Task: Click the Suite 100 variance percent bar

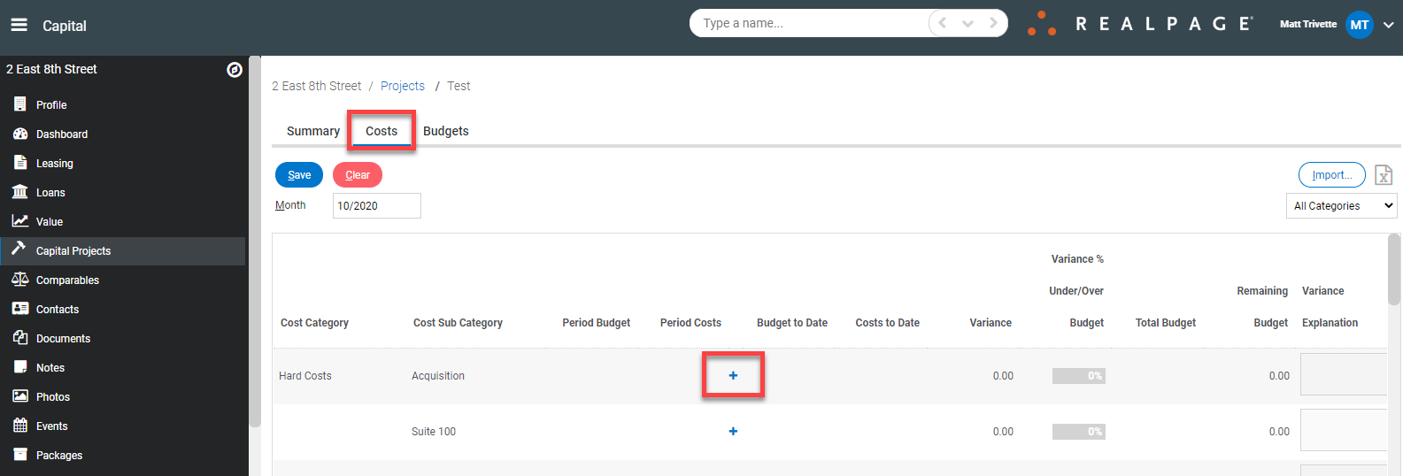Action: [x=1078, y=432]
